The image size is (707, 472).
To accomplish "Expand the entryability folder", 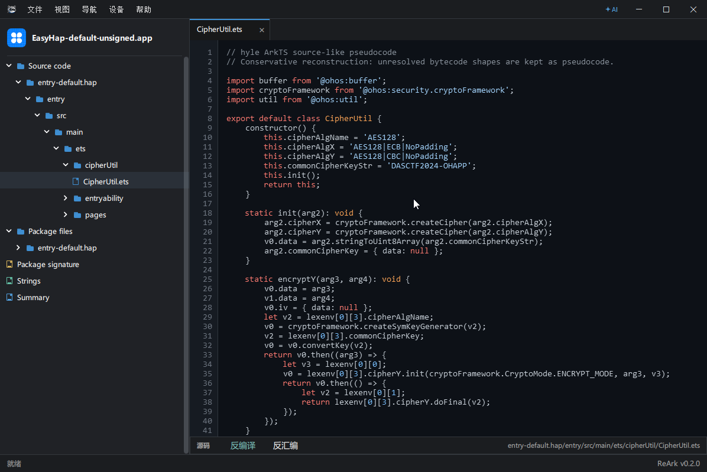I will click(66, 198).
